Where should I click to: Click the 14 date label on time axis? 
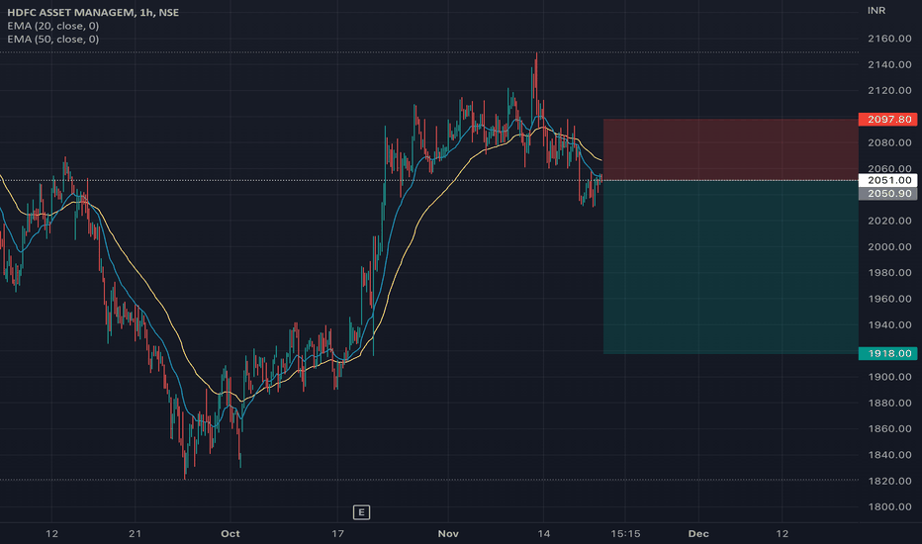[x=544, y=534]
